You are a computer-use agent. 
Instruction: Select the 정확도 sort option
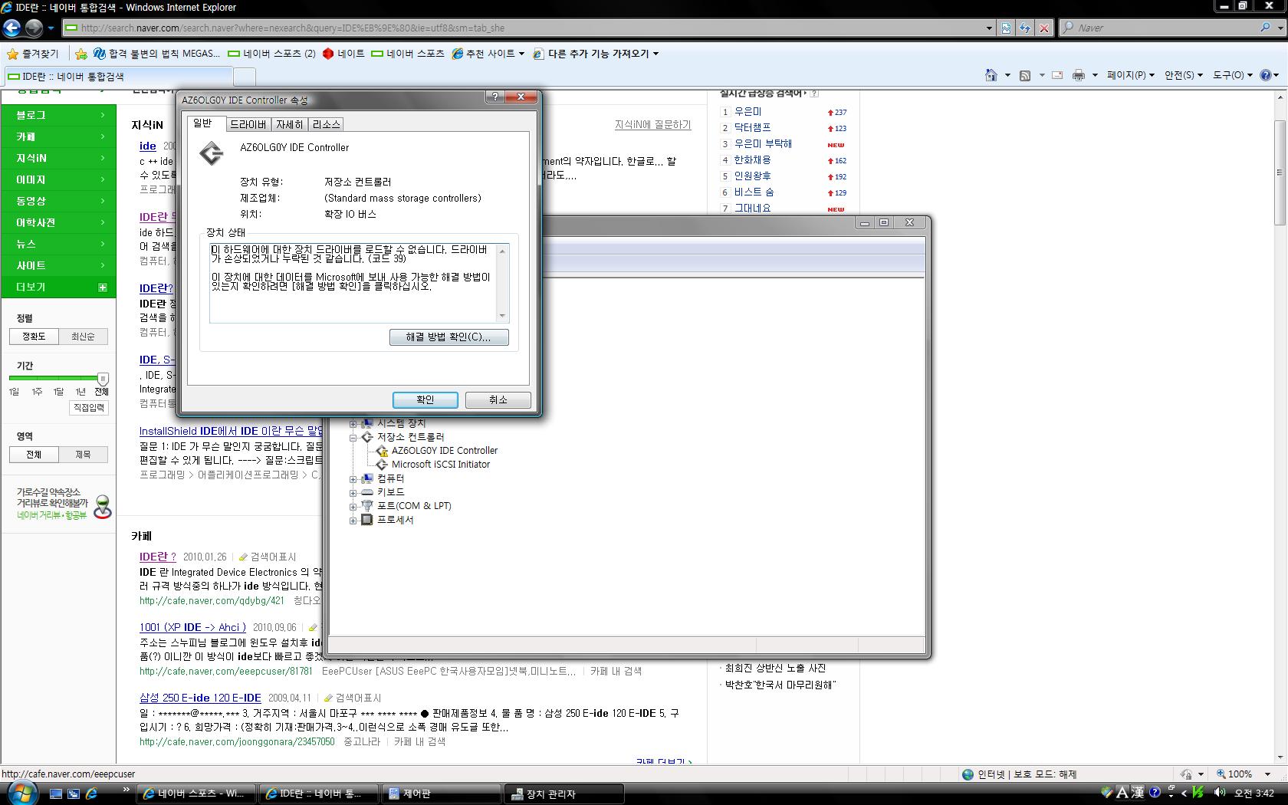pos(34,337)
